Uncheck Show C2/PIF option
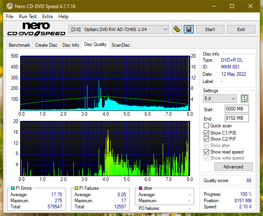 click(x=206, y=139)
